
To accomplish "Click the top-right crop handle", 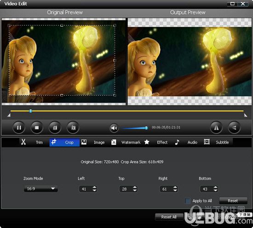I will (115, 25).
